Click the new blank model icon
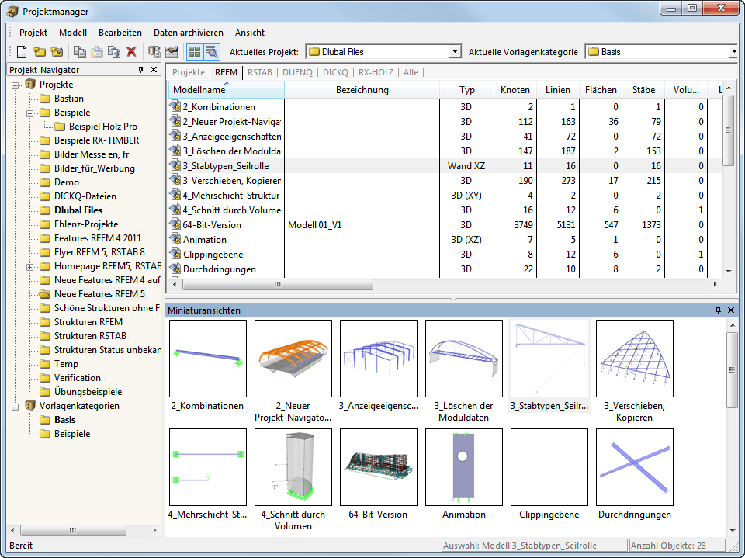The width and height of the screenshot is (745, 558). coord(22,52)
